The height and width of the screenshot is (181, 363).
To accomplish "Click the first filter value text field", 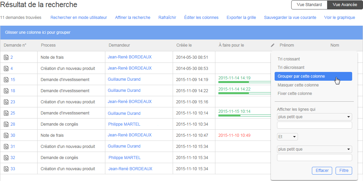I will tap(314, 125).
